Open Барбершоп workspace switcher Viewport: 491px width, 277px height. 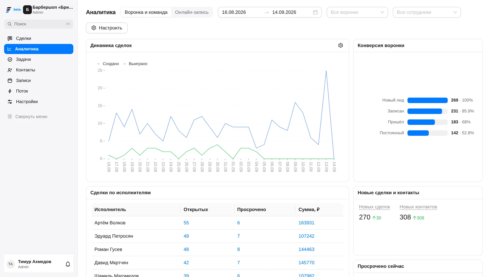coord(48,10)
